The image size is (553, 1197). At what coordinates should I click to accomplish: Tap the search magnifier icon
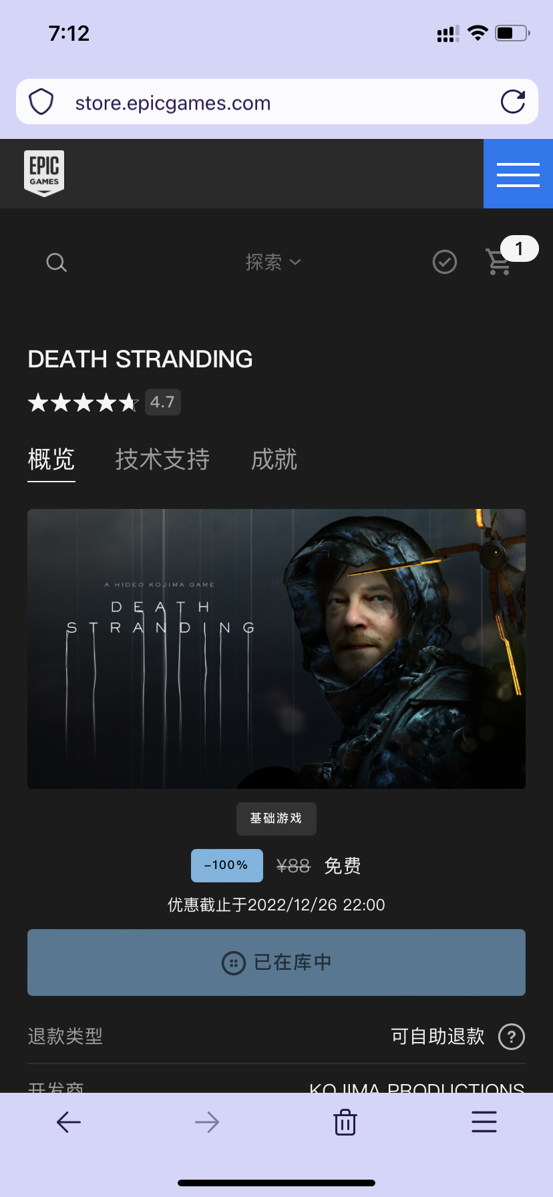56,263
